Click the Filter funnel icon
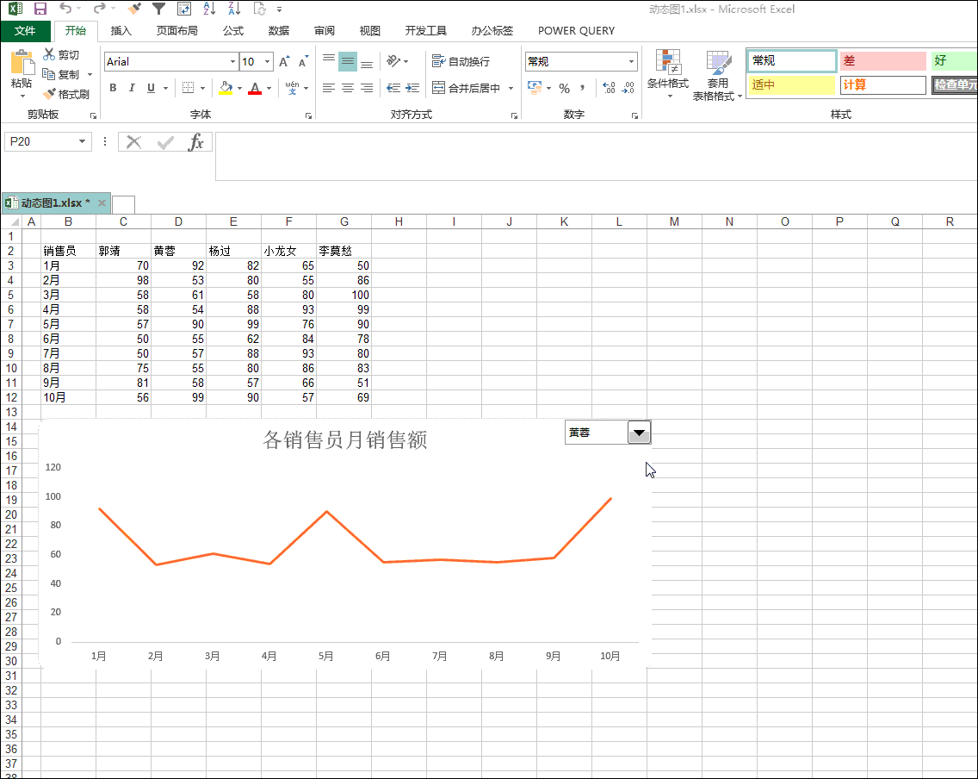The height and width of the screenshot is (779, 978). (158, 9)
